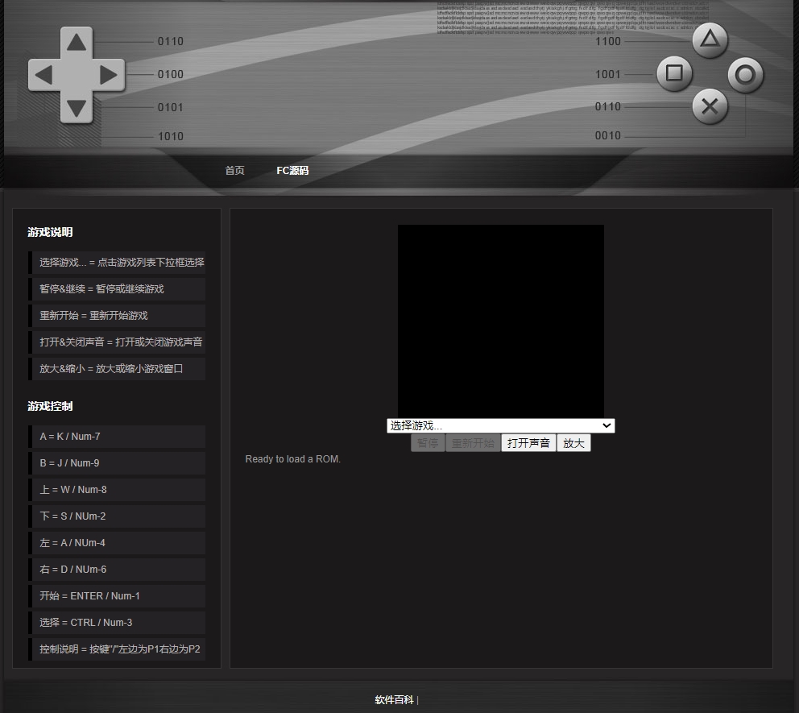This screenshot has width=799, height=713.
Task: Click the 暂停 pause button
Action: (428, 443)
